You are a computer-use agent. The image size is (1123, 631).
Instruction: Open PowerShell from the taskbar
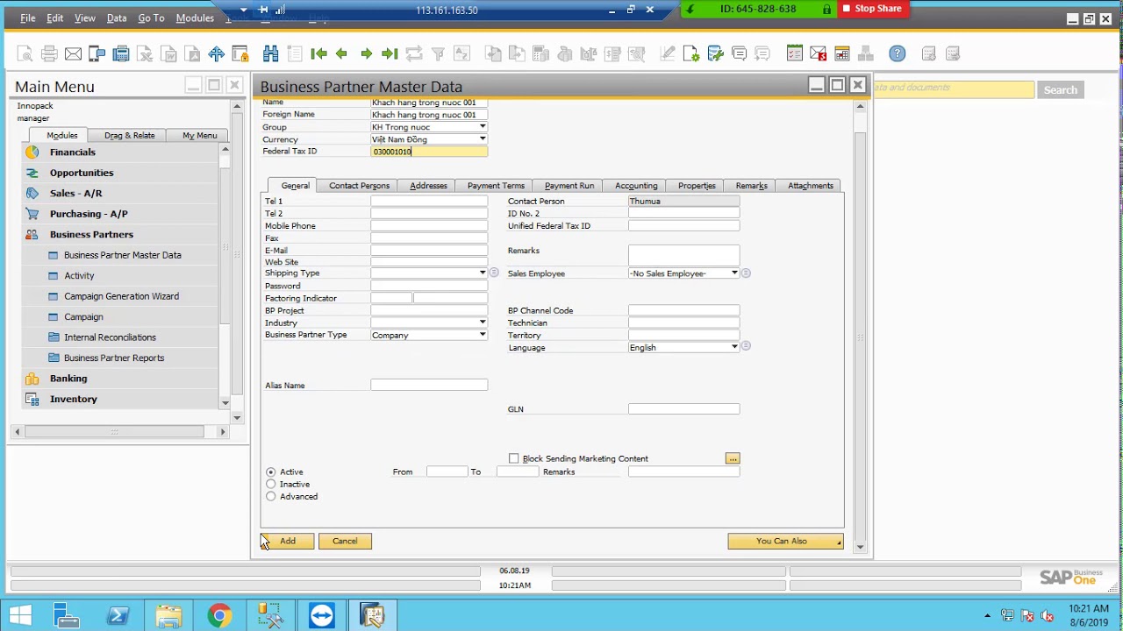(118, 616)
